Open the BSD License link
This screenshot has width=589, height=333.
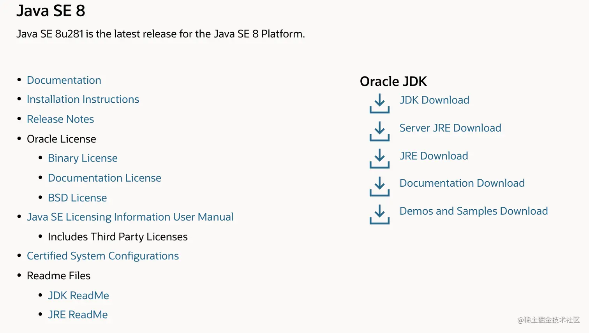click(x=77, y=198)
